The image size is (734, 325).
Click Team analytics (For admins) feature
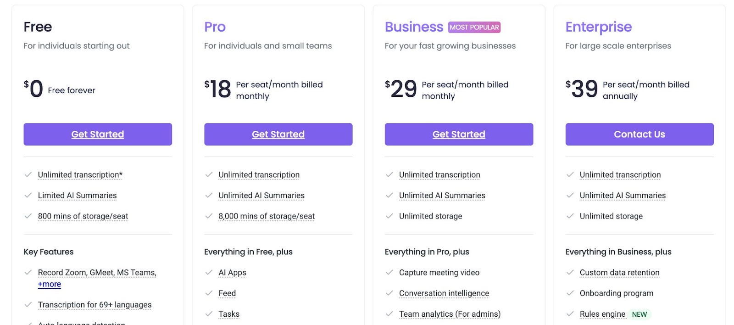coord(450,314)
